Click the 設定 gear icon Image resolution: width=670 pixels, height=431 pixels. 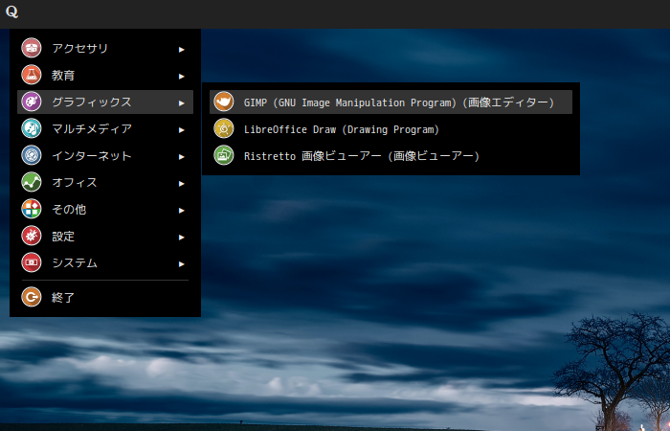(x=32, y=236)
